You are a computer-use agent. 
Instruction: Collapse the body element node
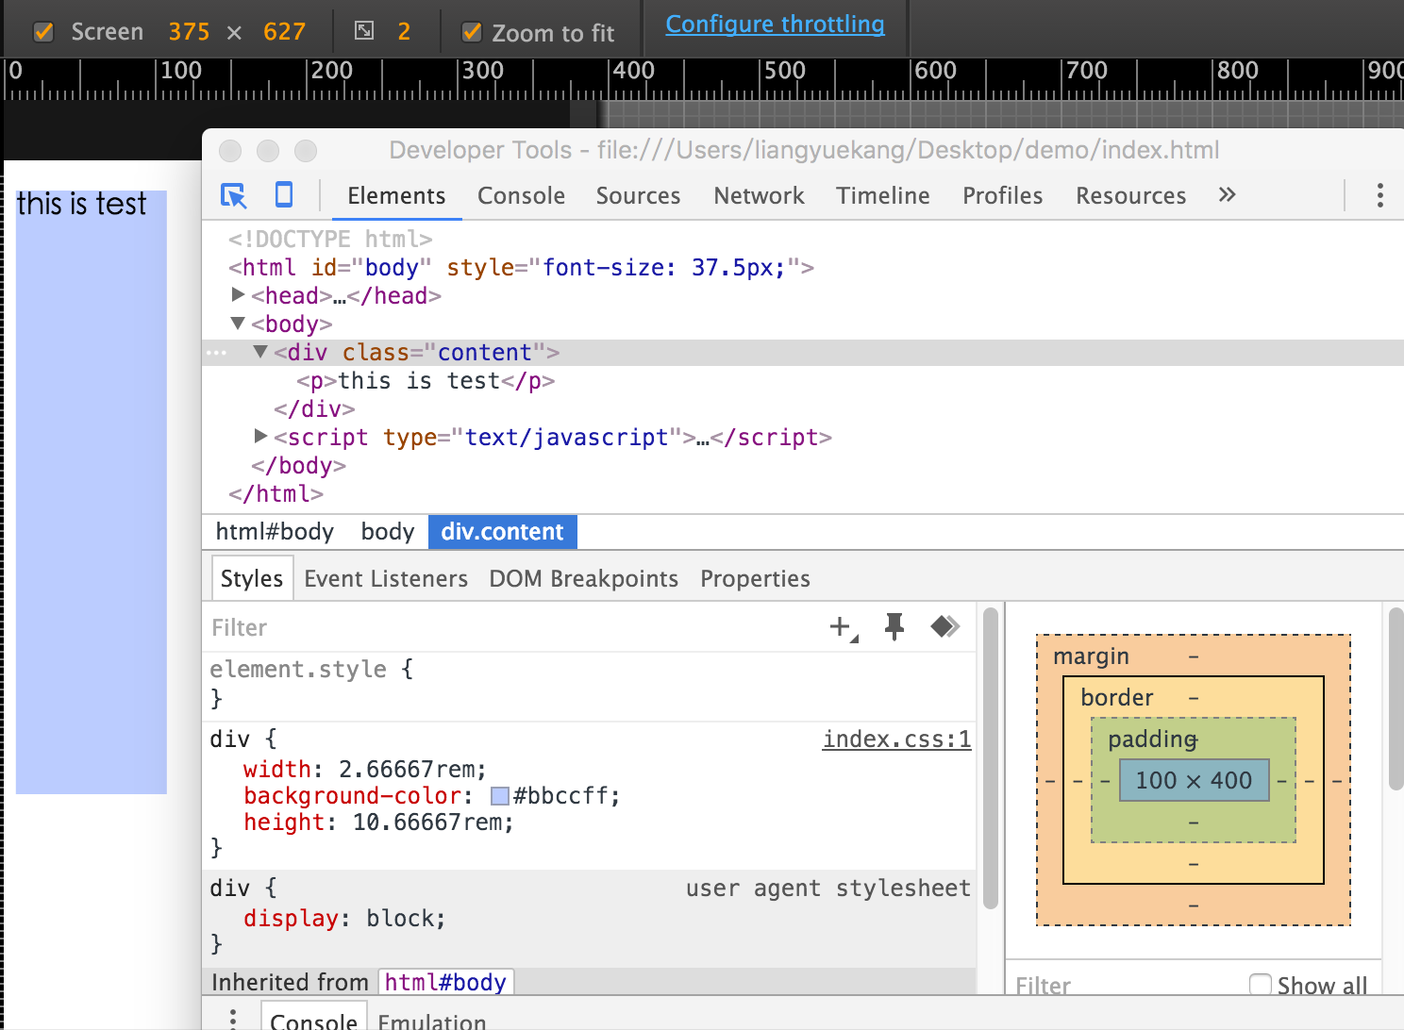click(x=239, y=324)
